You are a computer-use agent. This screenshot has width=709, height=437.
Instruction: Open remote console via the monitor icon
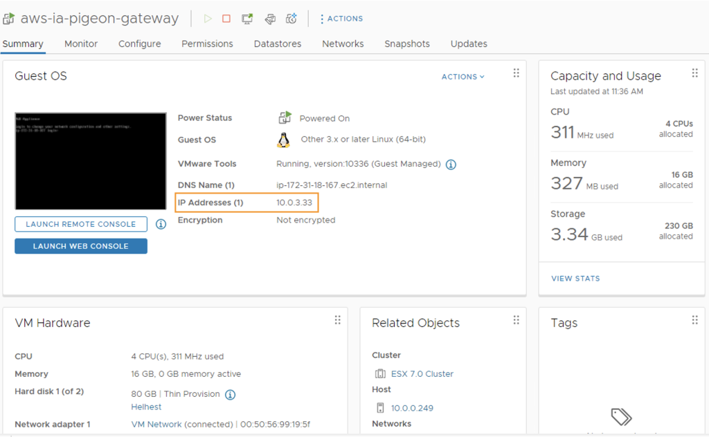point(247,19)
